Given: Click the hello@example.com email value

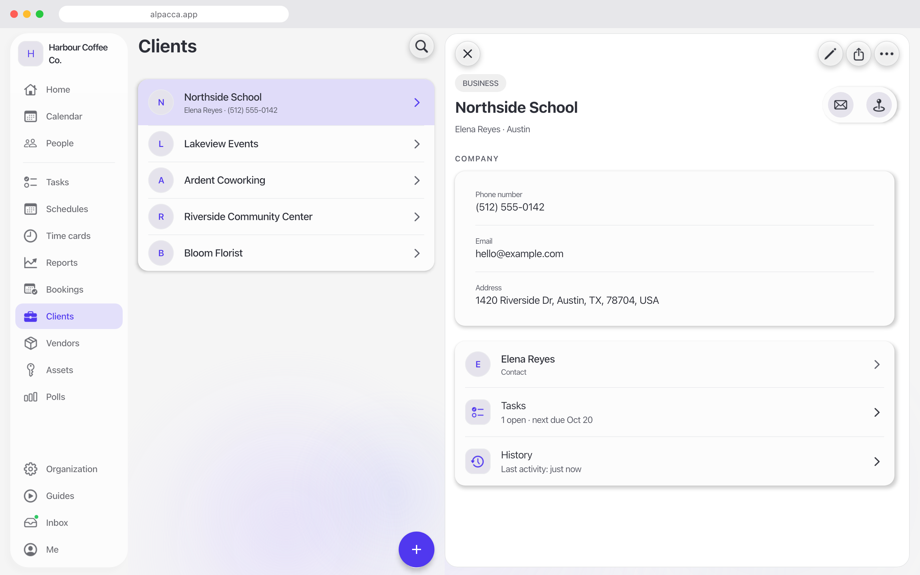Looking at the screenshot, I should pyautogui.click(x=519, y=254).
